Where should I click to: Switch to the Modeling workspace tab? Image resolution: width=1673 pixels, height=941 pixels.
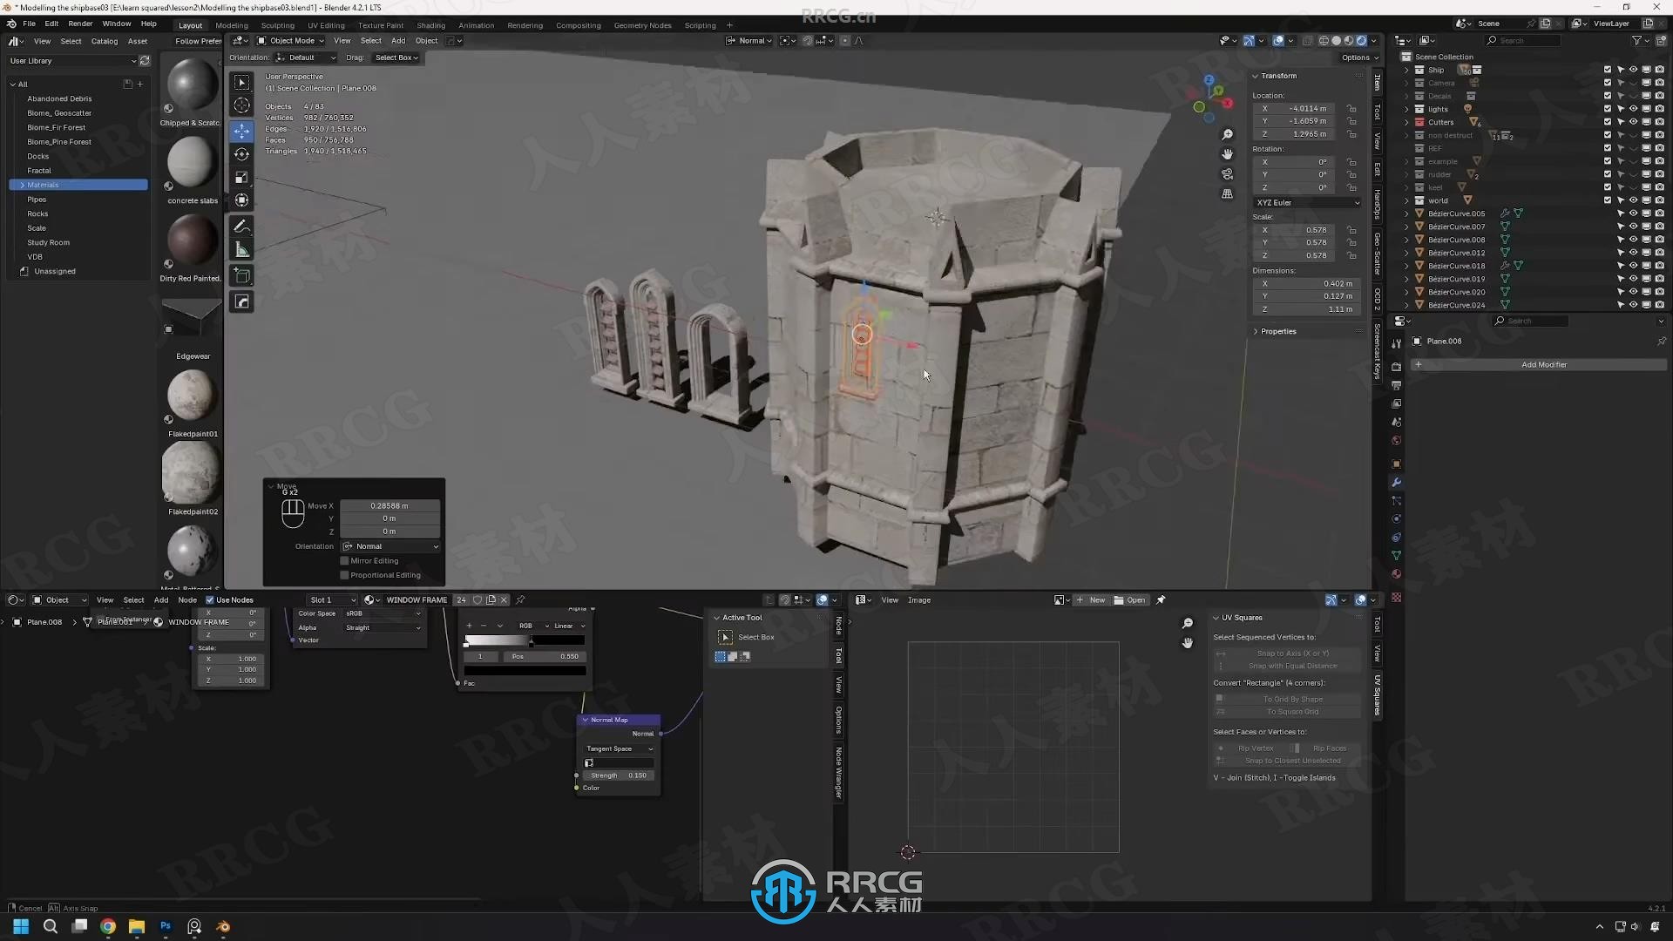tap(232, 25)
